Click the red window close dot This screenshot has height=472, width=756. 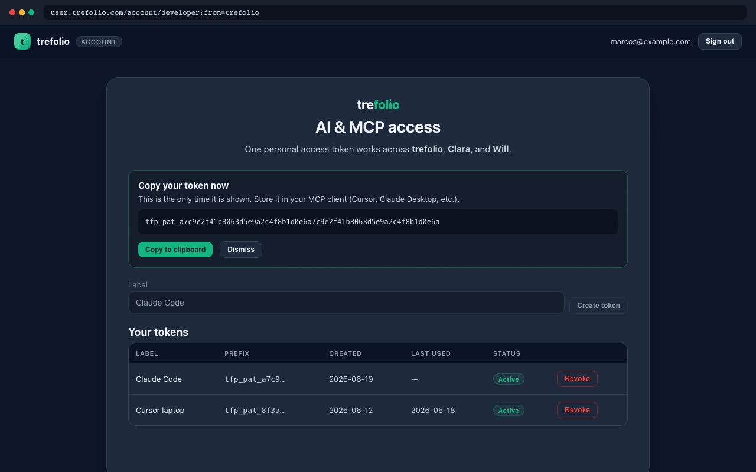(x=12, y=12)
